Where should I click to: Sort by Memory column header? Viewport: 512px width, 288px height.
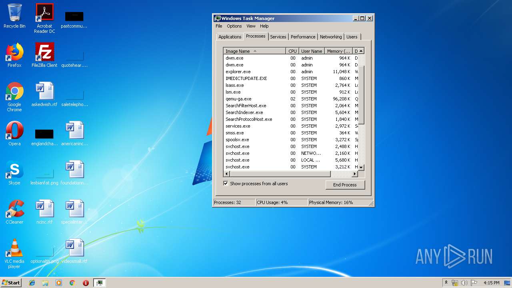pos(338,51)
